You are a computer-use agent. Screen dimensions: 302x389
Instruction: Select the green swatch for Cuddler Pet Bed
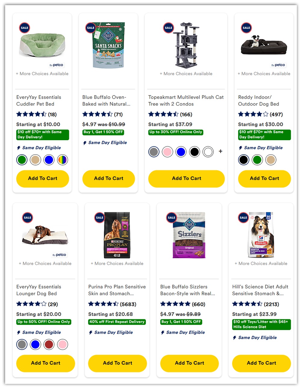22,160
